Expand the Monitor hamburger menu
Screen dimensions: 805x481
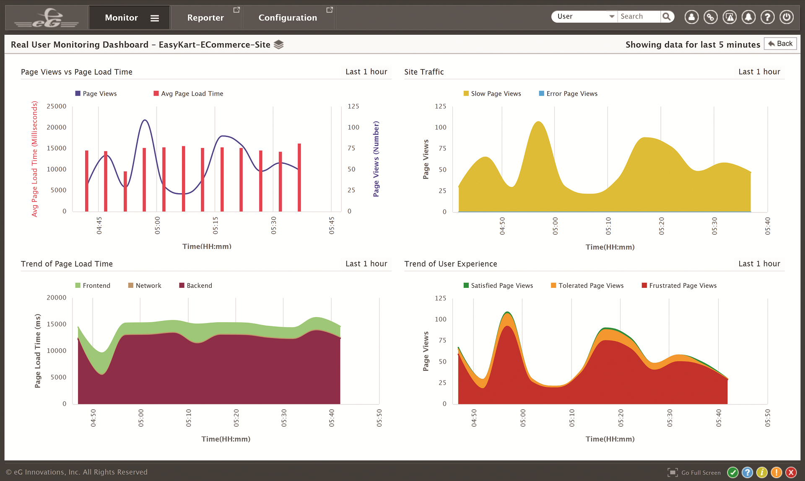155,18
